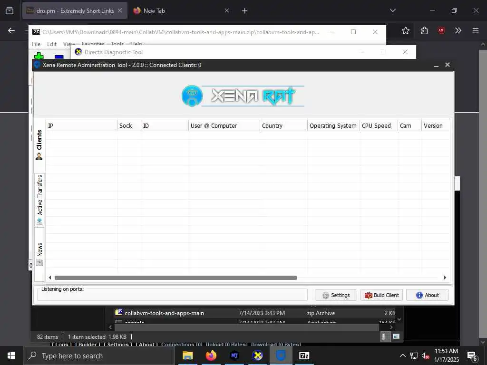Click the Settings button in Xena RAT

pyautogui.click(x=336, y=295)
